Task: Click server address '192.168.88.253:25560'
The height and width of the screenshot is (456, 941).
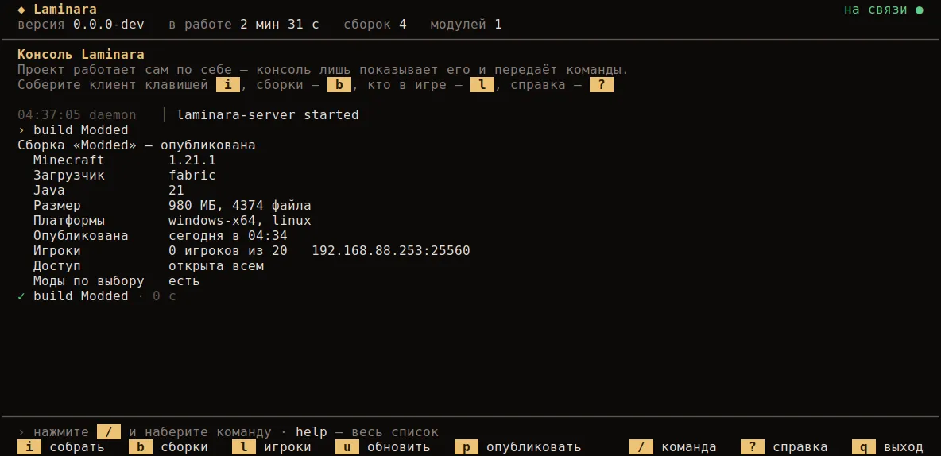Action: 391,251
